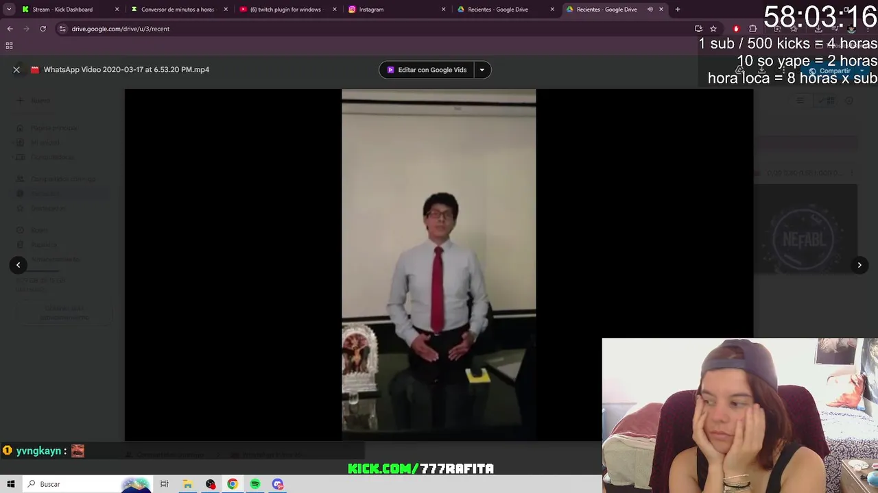Open the tab search dropdown in Chrome
878x493 pixels.
tap(9, 10)
